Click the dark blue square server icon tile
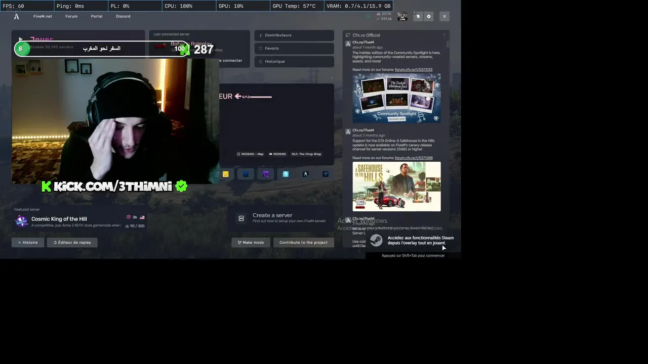648x364 pixels. [246, 174]
